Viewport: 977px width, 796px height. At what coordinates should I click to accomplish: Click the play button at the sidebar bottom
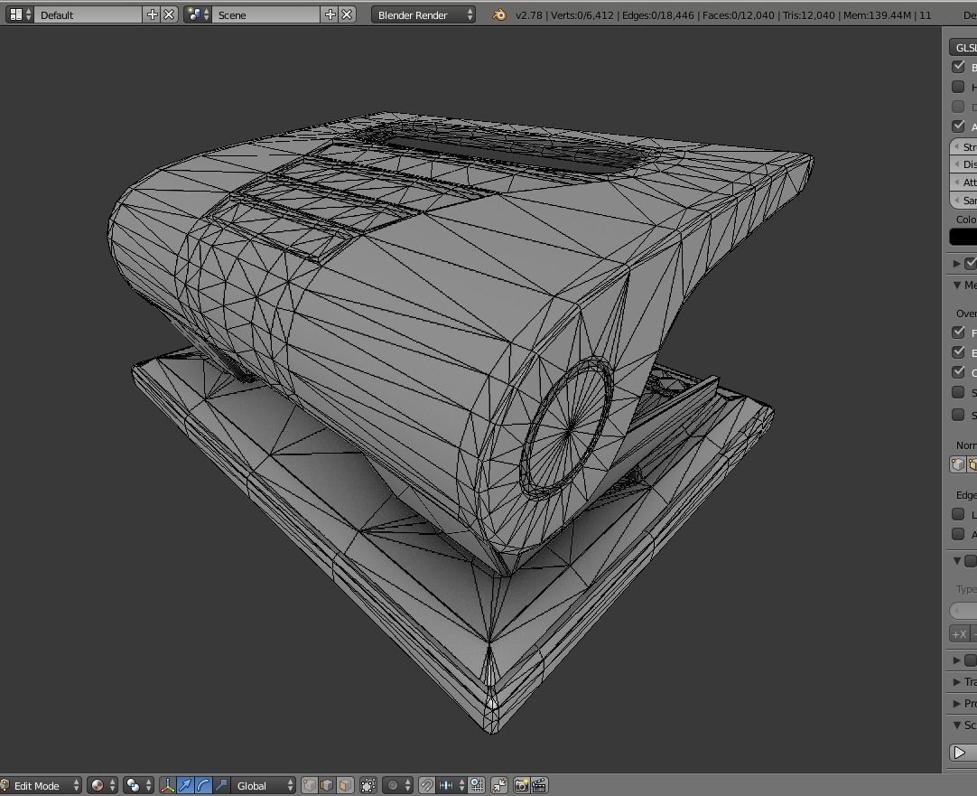[x=963, y=753]
